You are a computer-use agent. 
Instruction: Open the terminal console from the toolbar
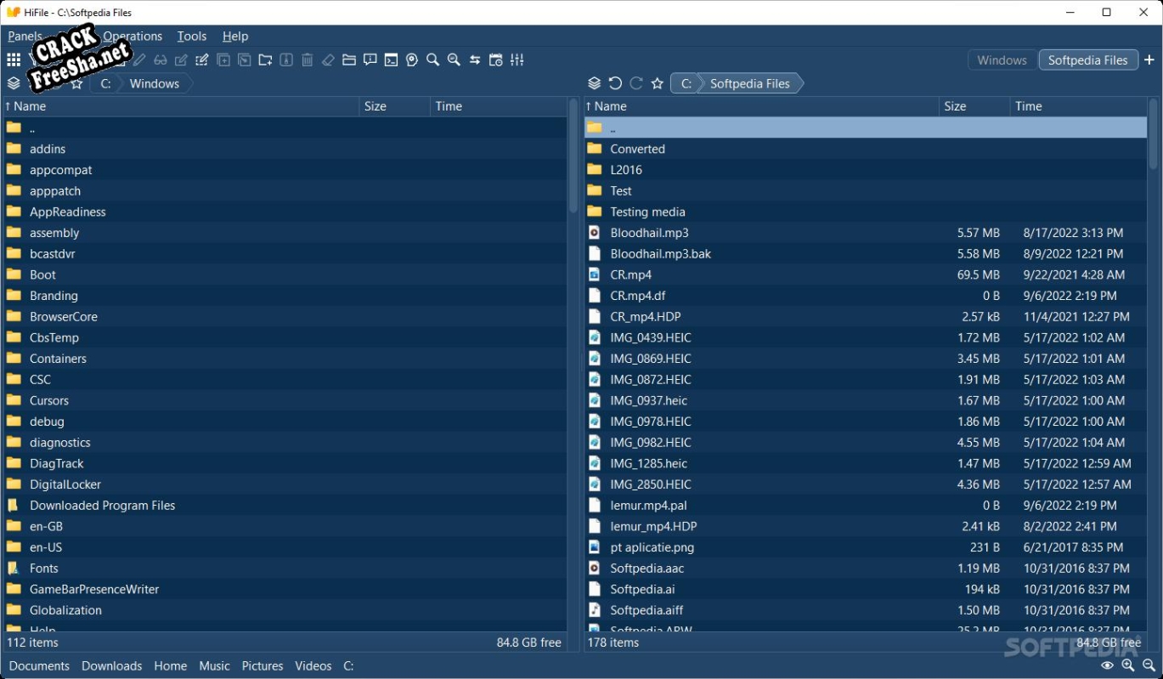[391, 59]
